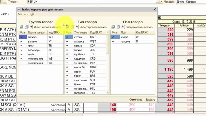Click Текущая column header in background table

click(x=165, y=26)
